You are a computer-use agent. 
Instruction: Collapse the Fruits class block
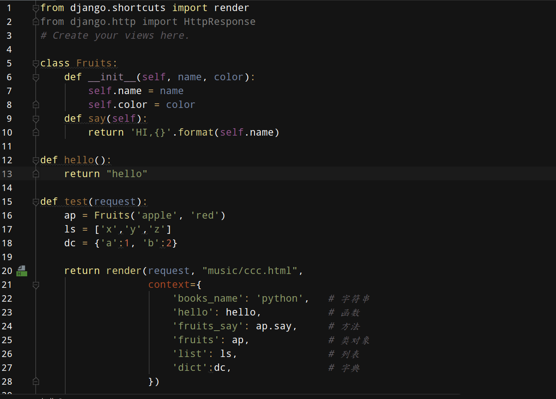pyautogui.click(x=35, y=63)
